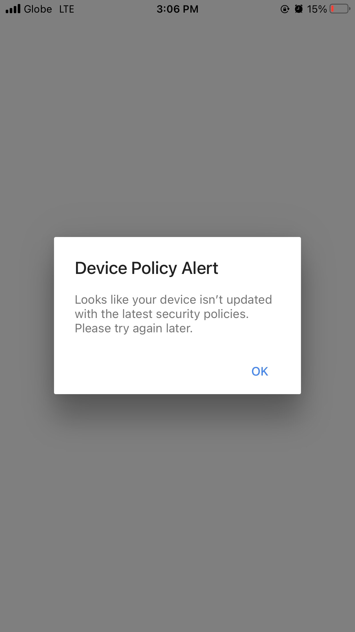Tap the cellular signal strength bars
The width and height of the screenshot is (355, 632).
[x=13, y=9]
